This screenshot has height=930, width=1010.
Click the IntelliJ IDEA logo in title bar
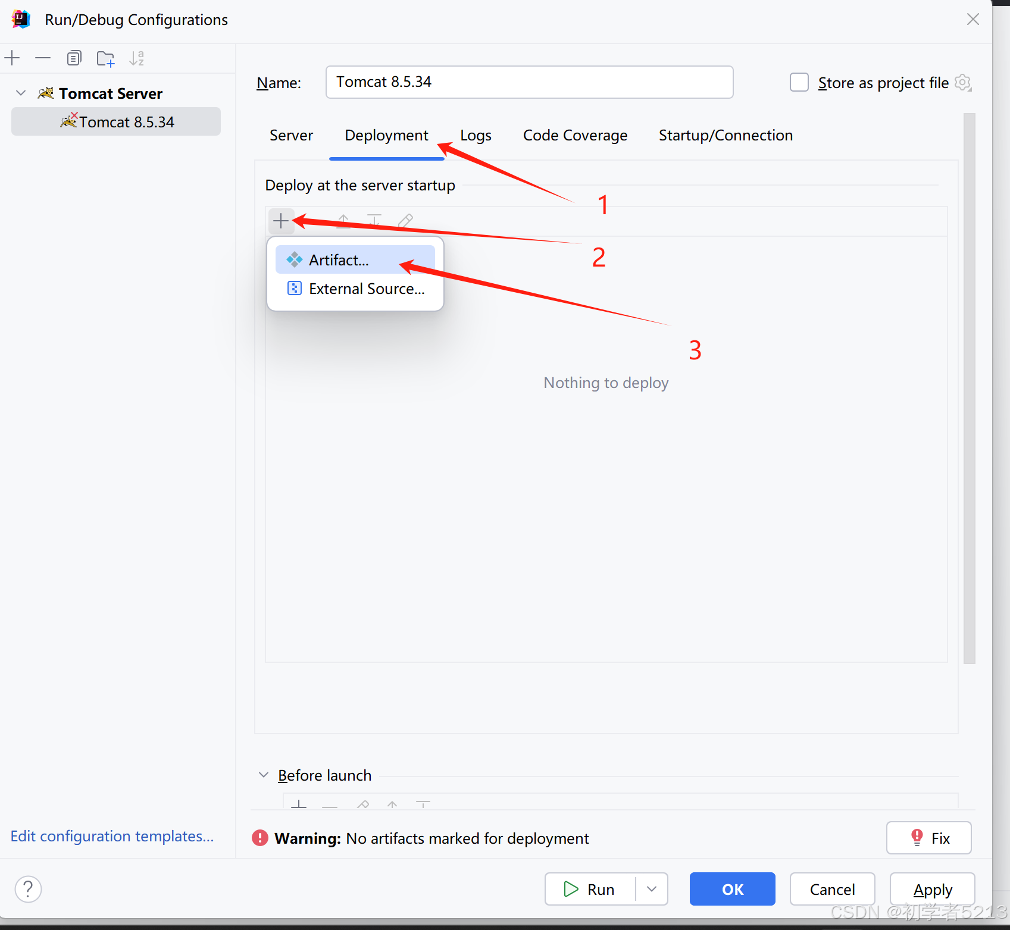point(21,20)
